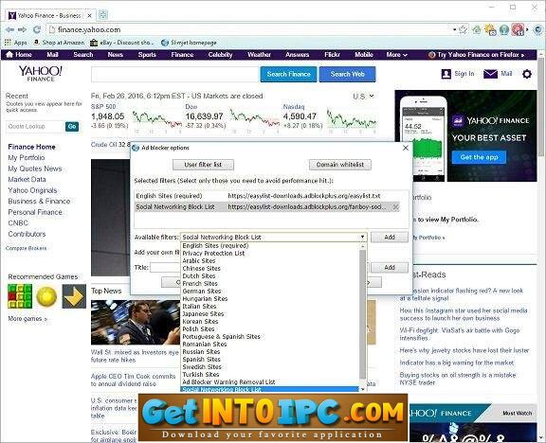The width and height of the screenshot is (546, 443).
Task: Play the yellow ball recommended game
Action: point(46,296)
